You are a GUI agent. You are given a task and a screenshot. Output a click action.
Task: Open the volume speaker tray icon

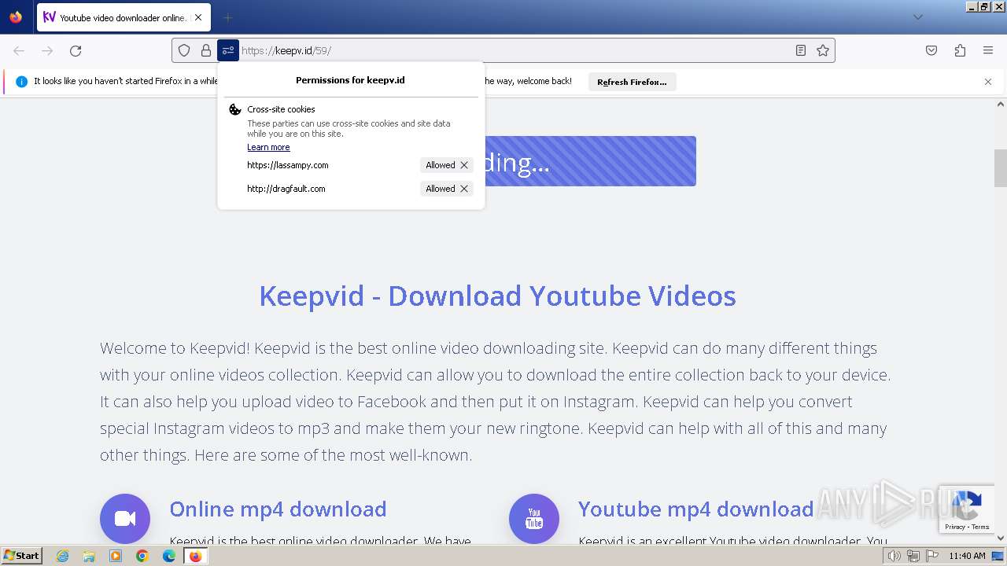894,556
